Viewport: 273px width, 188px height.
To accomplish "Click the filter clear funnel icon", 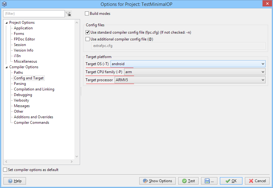I will point(69,14).
